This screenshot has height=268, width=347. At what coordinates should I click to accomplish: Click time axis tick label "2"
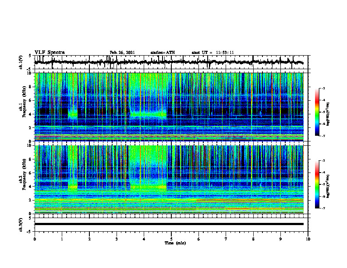89,239
